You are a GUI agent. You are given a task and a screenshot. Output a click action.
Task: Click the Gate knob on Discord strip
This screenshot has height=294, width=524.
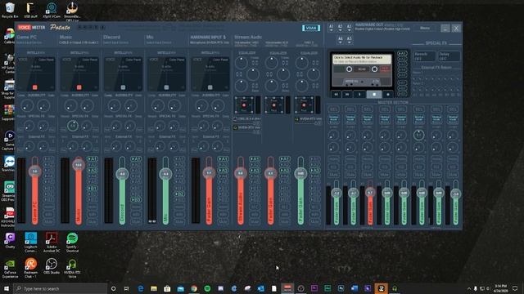coord(131,106)
